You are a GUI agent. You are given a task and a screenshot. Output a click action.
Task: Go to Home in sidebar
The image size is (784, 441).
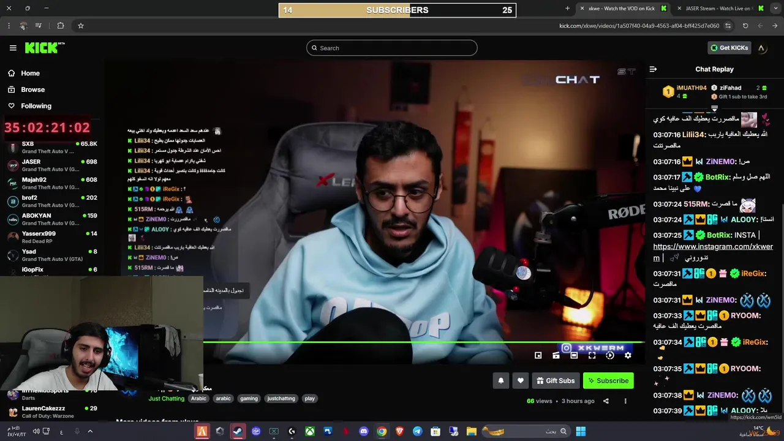point(24,73)
